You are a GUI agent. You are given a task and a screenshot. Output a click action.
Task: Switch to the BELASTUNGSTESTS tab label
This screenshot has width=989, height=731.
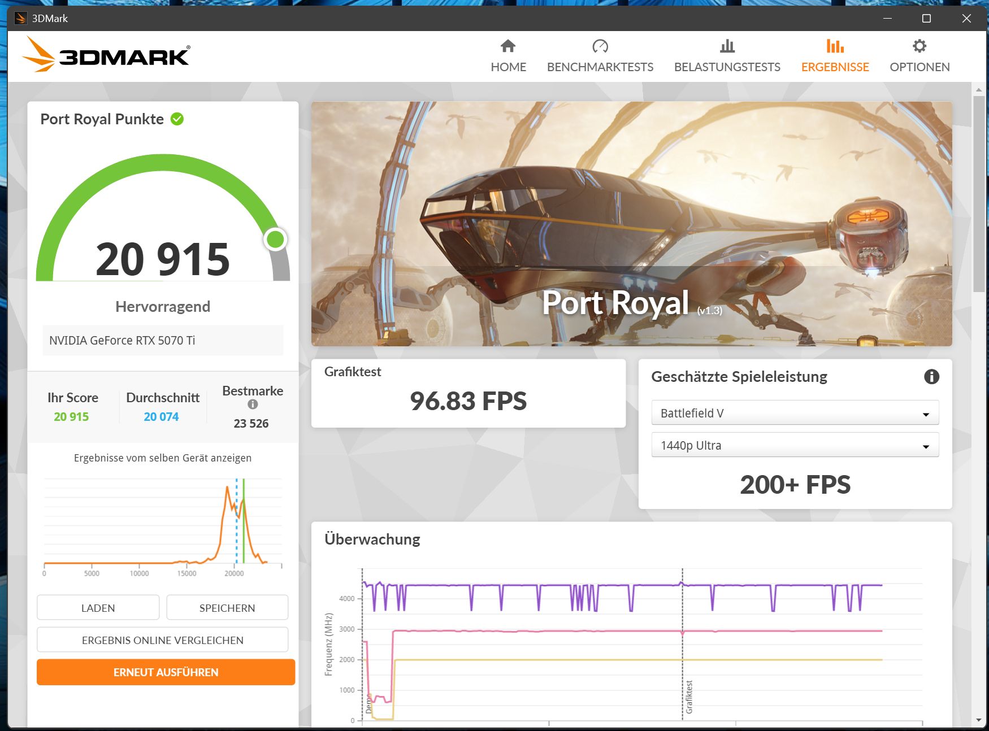tap(727, 67)
